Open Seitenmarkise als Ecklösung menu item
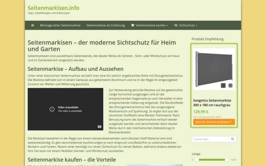The image size is (266, 166). pos(106,25)
